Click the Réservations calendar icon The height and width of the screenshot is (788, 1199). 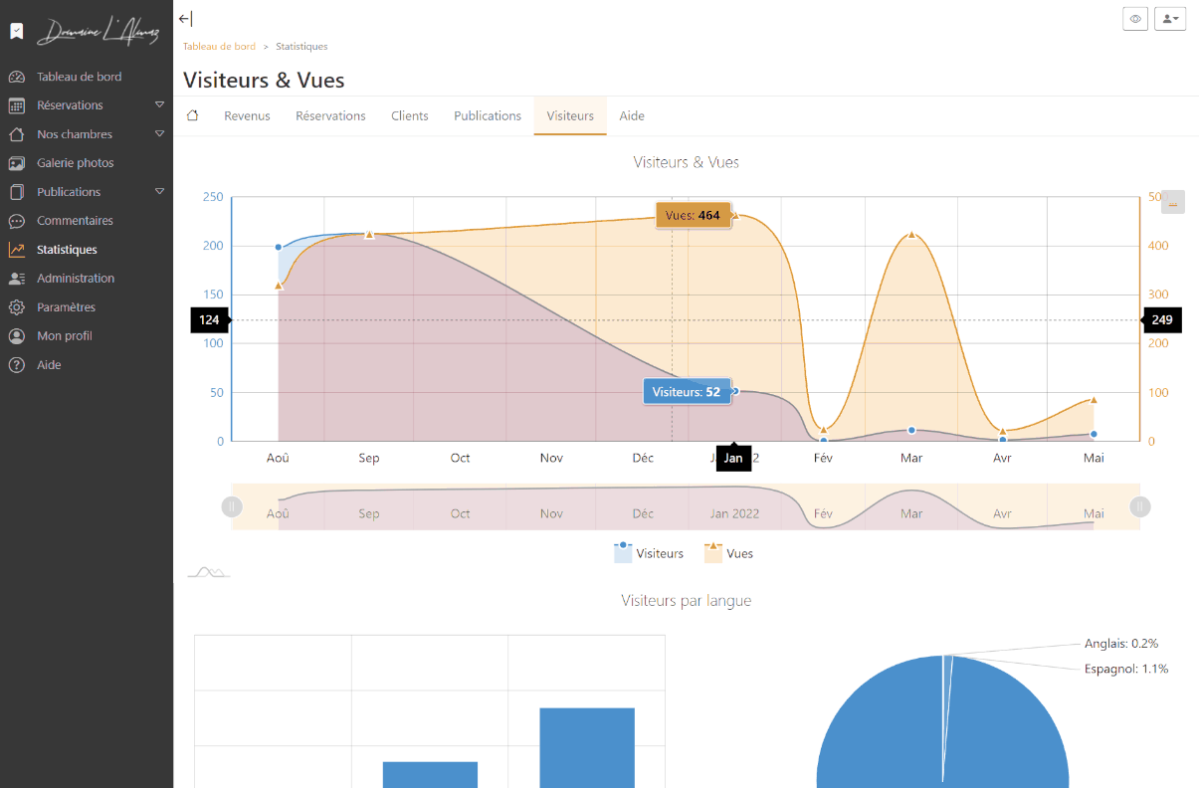click(x=16, y=105)
